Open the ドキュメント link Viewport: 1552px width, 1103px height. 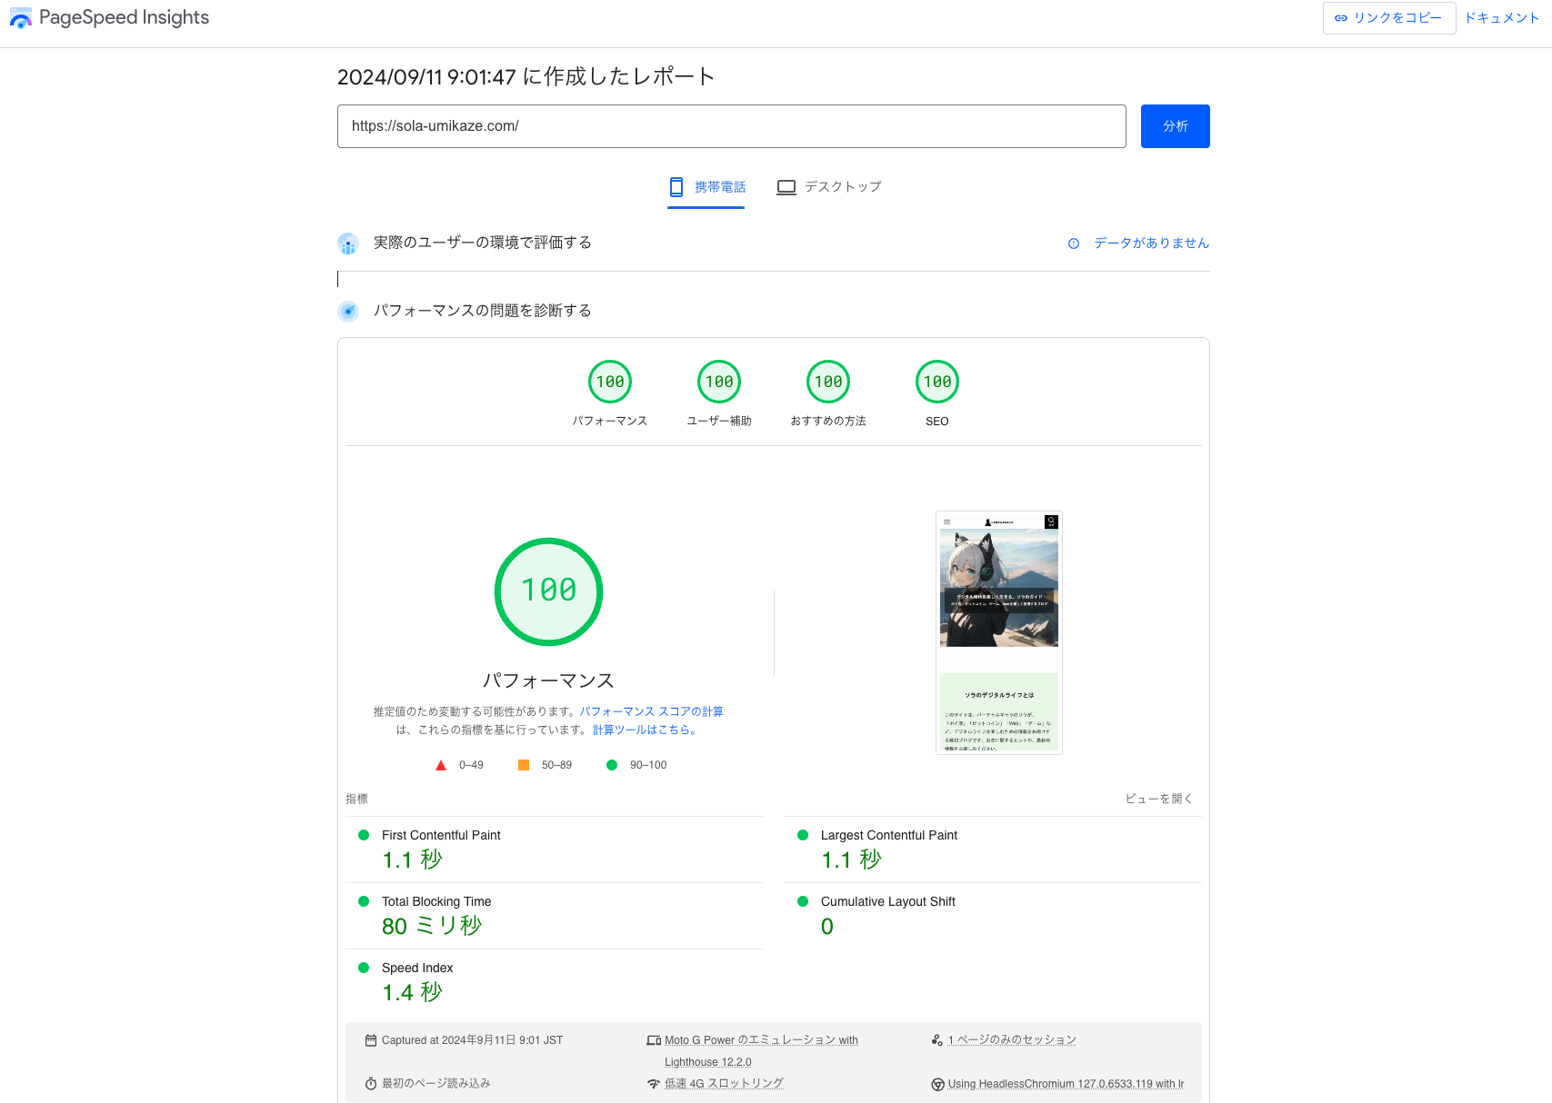click(x=1501, y=18)
